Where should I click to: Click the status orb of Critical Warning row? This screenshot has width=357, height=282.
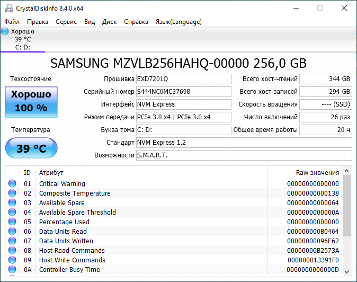[x=12, y=183]
